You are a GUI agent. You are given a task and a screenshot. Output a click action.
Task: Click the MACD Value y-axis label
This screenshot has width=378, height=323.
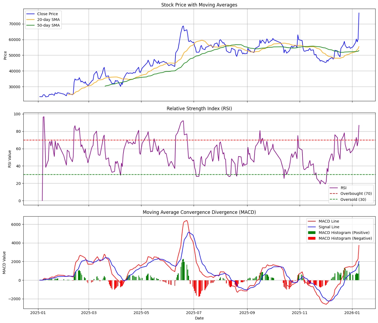click(x=4, y=263)
